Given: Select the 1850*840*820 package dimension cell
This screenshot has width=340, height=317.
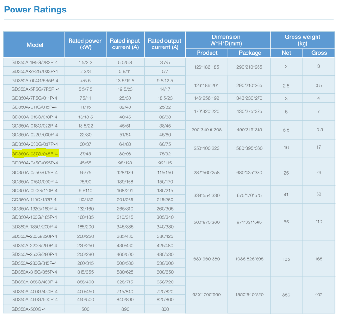Looking at the screenshot, I should pyautogui.click(x=249, y=295).
